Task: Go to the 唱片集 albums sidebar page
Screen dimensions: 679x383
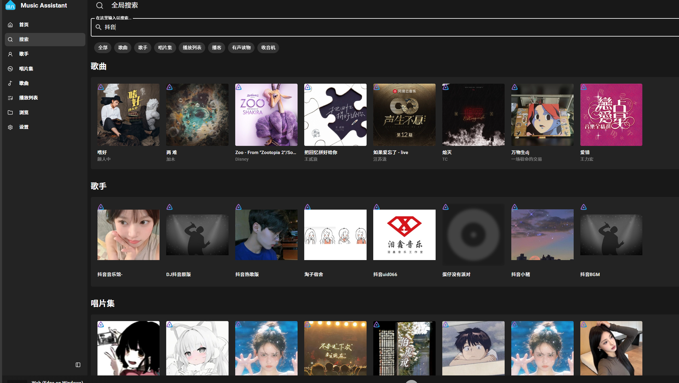Action: (26, 69)
